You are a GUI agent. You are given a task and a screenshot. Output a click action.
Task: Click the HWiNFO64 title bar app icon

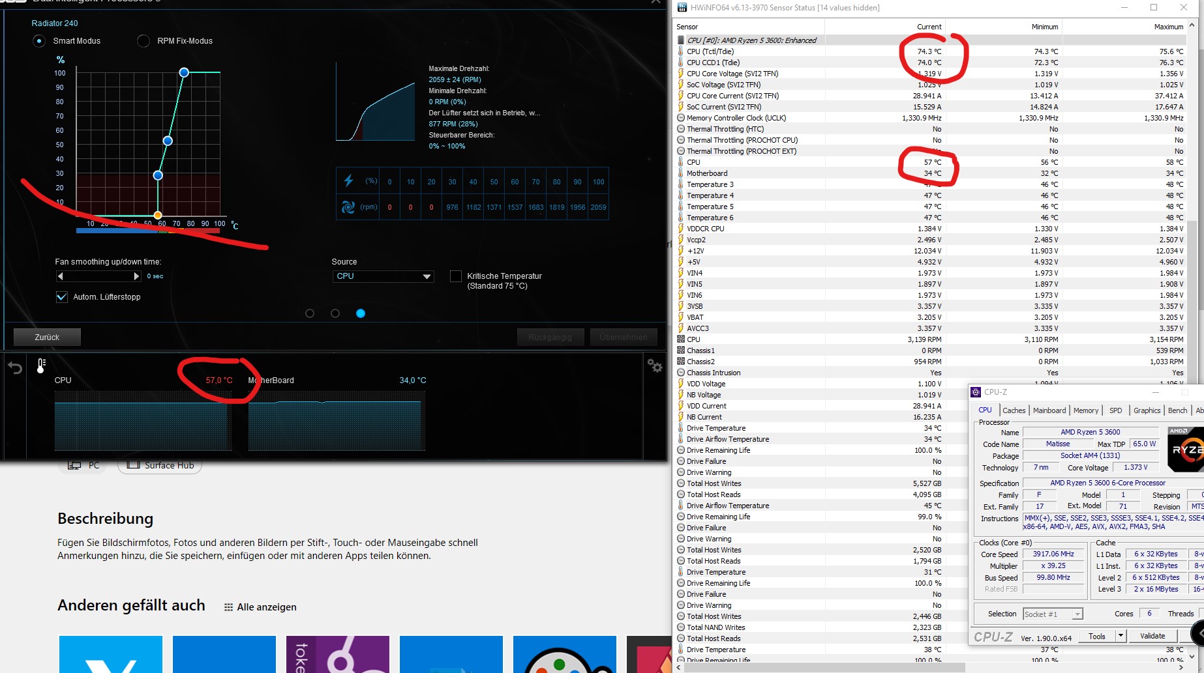coord(682,8)
